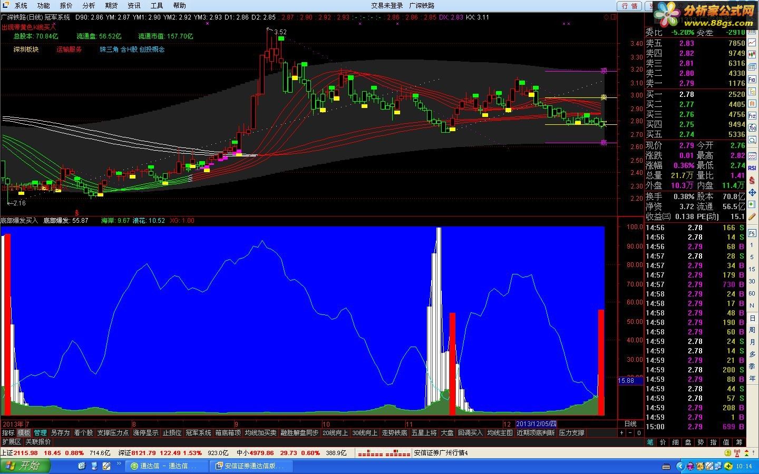Open the 报价 menu
The image size is (759, 474).
tap(66, 5)
